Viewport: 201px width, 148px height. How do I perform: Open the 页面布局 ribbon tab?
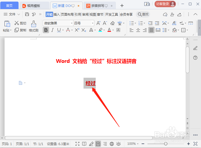point(67,14)
